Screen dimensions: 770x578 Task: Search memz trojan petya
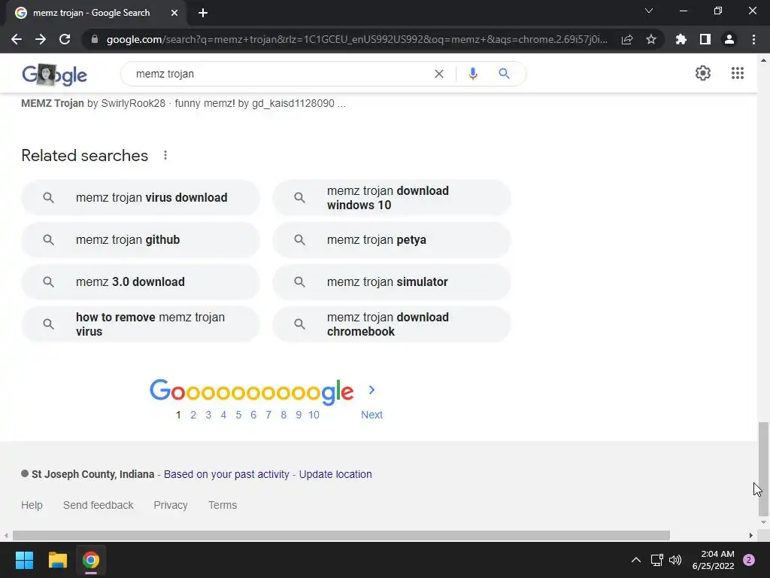coord(392,240)
